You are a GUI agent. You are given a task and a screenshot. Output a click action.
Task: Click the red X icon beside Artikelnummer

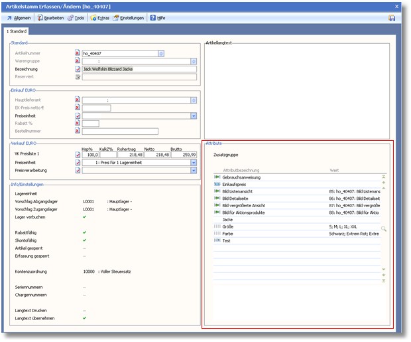(78, 53)
